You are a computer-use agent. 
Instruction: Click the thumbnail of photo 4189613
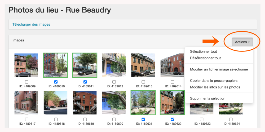(143, 65)
